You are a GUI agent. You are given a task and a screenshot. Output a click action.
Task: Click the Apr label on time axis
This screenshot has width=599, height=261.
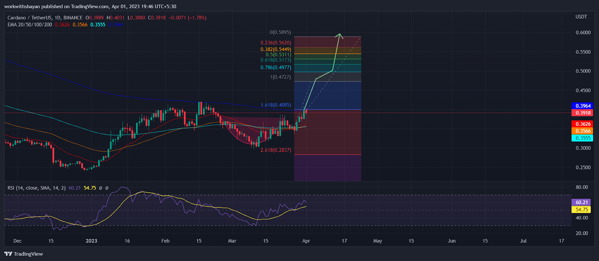pyautogui.click(x=306, y=241)
